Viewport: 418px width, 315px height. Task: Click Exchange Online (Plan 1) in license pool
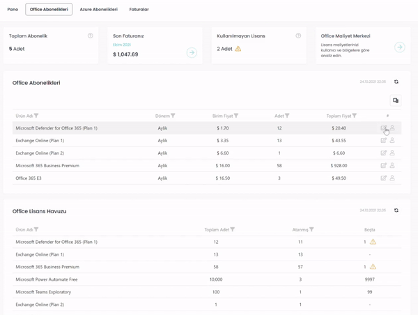40,254
